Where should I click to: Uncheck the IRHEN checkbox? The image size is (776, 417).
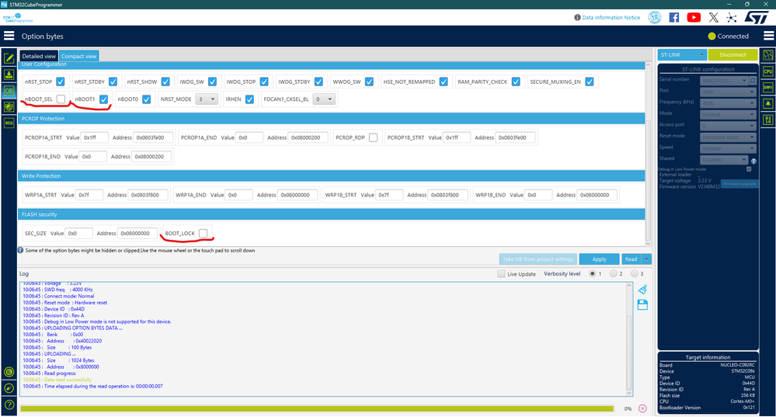point(249,99)
